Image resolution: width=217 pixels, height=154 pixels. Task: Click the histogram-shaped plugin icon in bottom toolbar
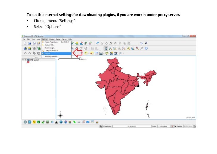tap(56, 122)
